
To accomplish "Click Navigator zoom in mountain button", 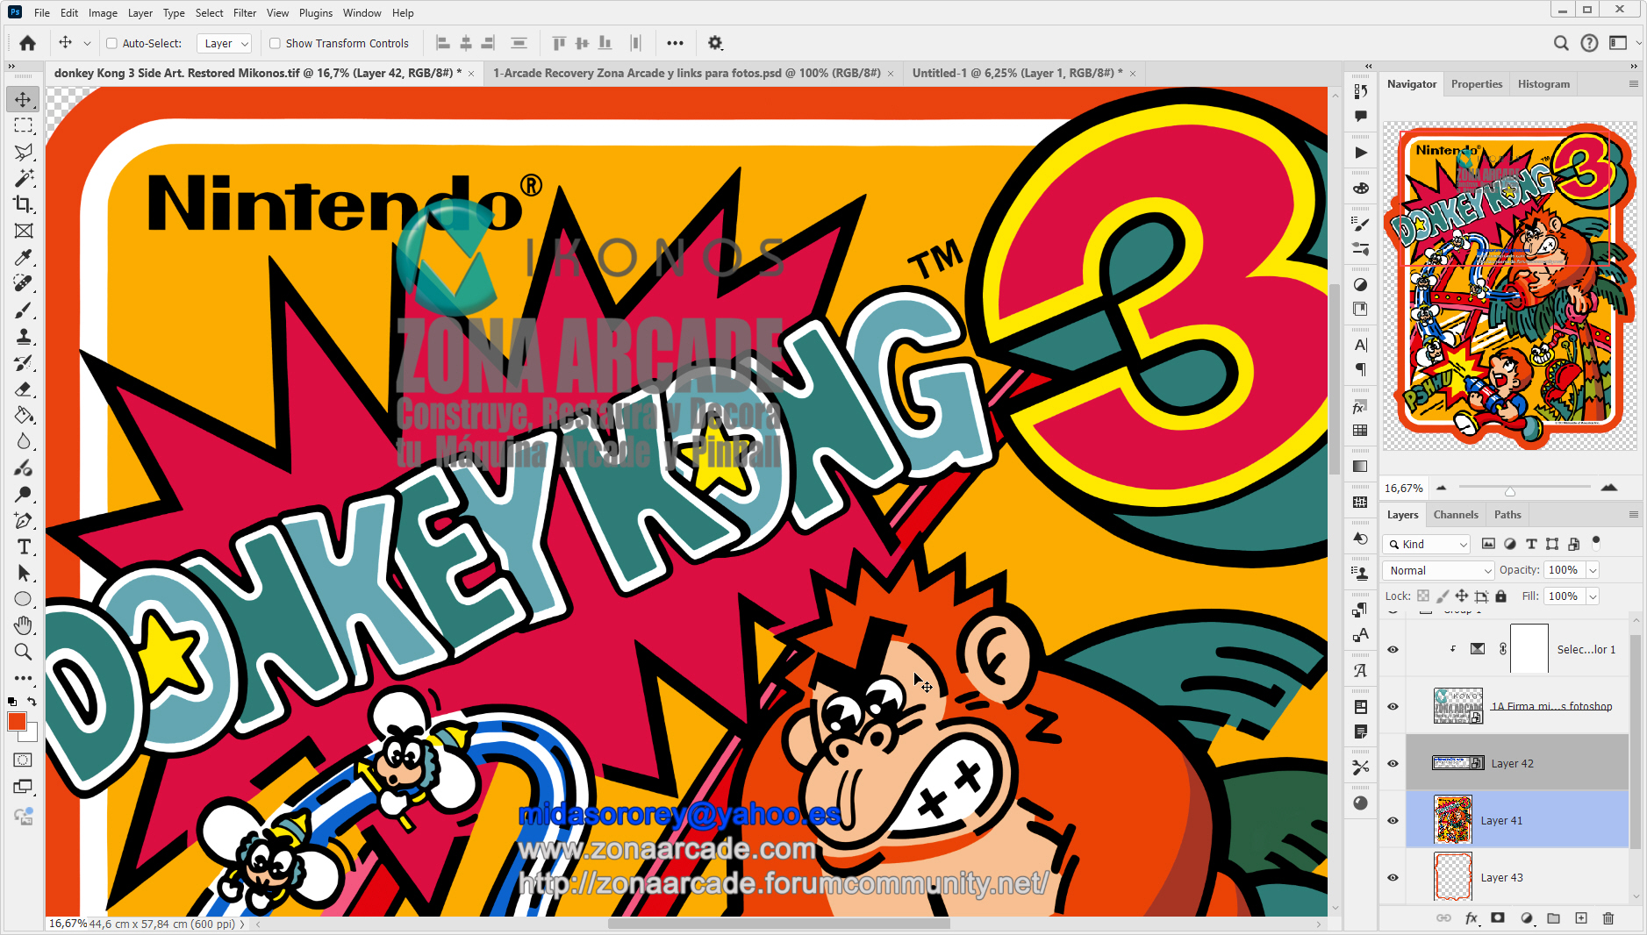I will (1609, 487).
